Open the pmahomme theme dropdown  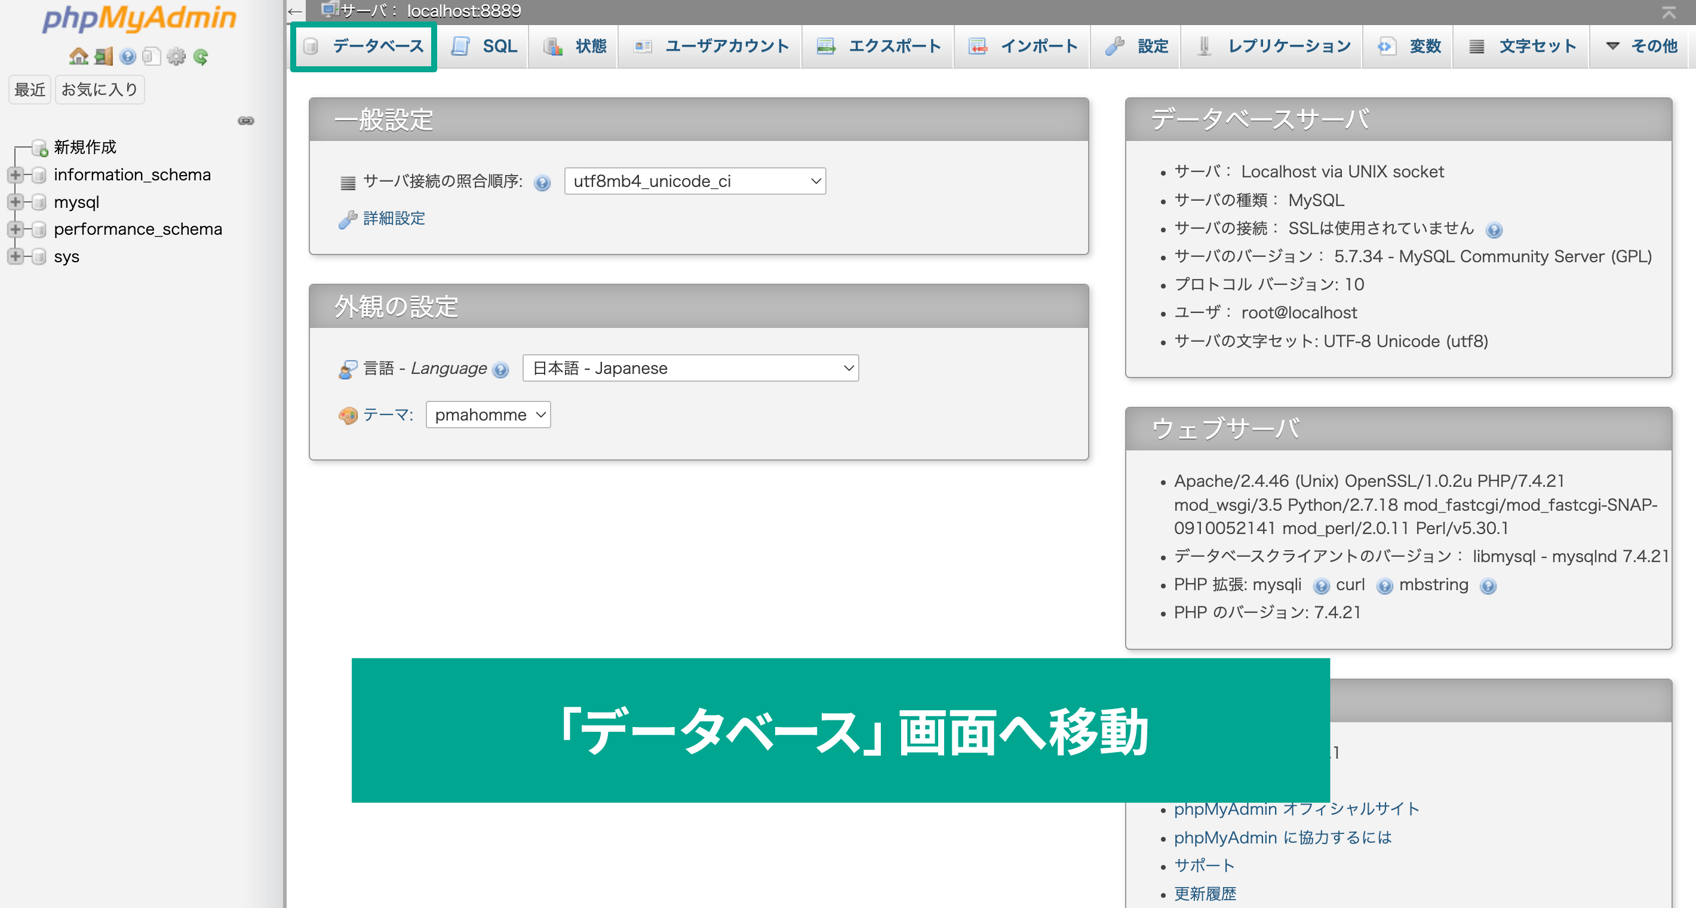[x=488, y=415]
